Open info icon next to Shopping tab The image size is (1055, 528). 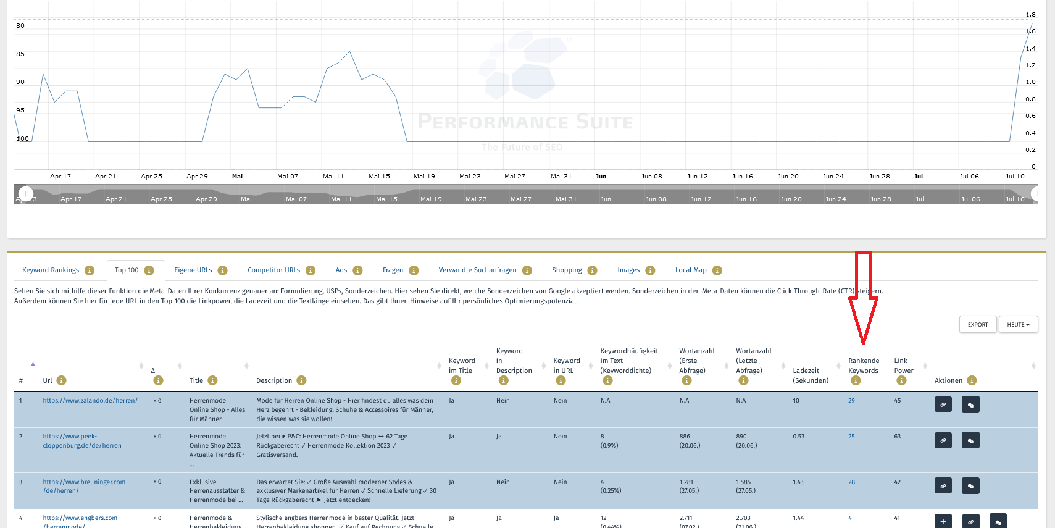click(592, 270)
